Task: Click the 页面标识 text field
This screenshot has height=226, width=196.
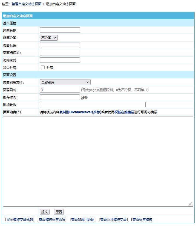Action: tap(60, 45)
